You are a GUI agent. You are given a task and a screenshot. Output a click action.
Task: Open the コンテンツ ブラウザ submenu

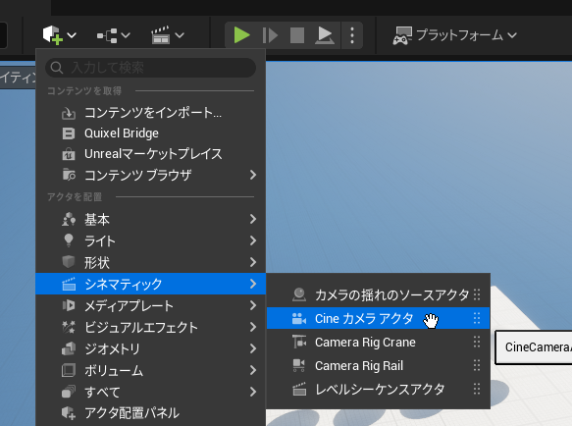click(x=150, y=176)
